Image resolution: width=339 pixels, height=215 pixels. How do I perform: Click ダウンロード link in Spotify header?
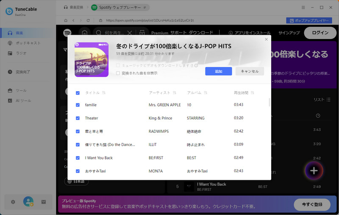(201, 33)
